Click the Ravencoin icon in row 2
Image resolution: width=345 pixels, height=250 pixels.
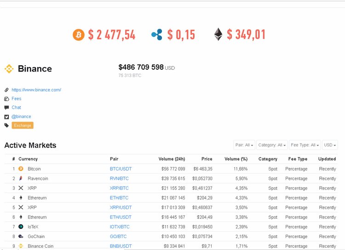pos(21,178)
